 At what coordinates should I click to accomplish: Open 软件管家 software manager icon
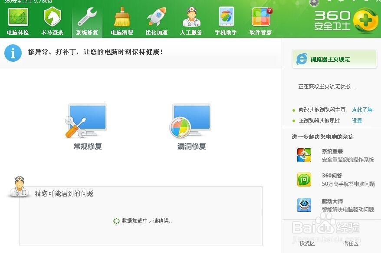262,17
